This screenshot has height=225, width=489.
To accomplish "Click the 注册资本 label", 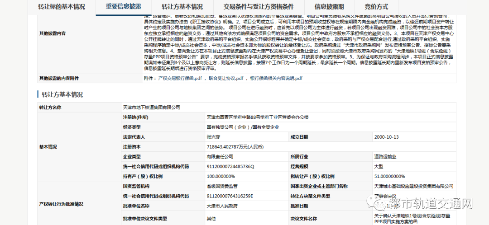I will (132, 147).
